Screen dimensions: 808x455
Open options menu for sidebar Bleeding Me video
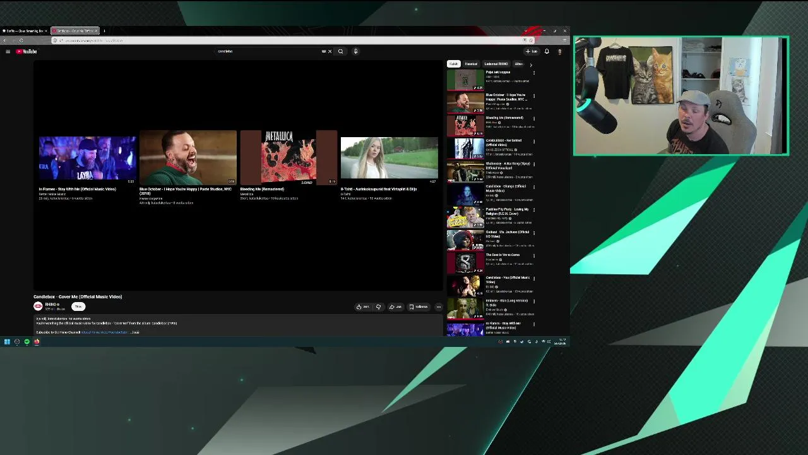tap(534, 118)
